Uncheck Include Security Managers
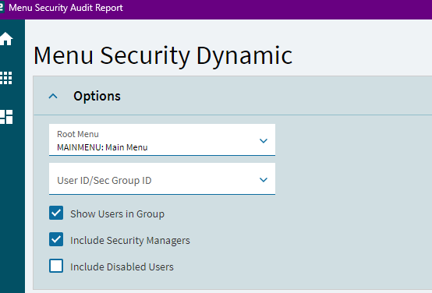 tap(56, 239)
